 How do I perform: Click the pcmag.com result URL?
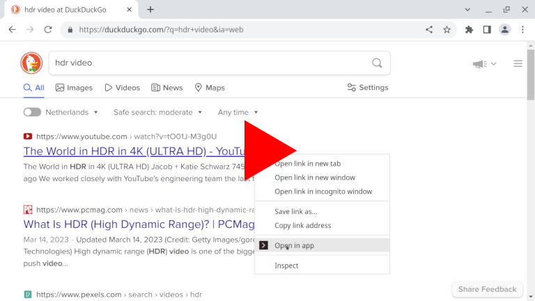(x=146, y=210)
